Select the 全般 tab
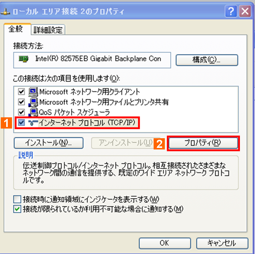Viewport: 255px width, 254px height. 15,29
